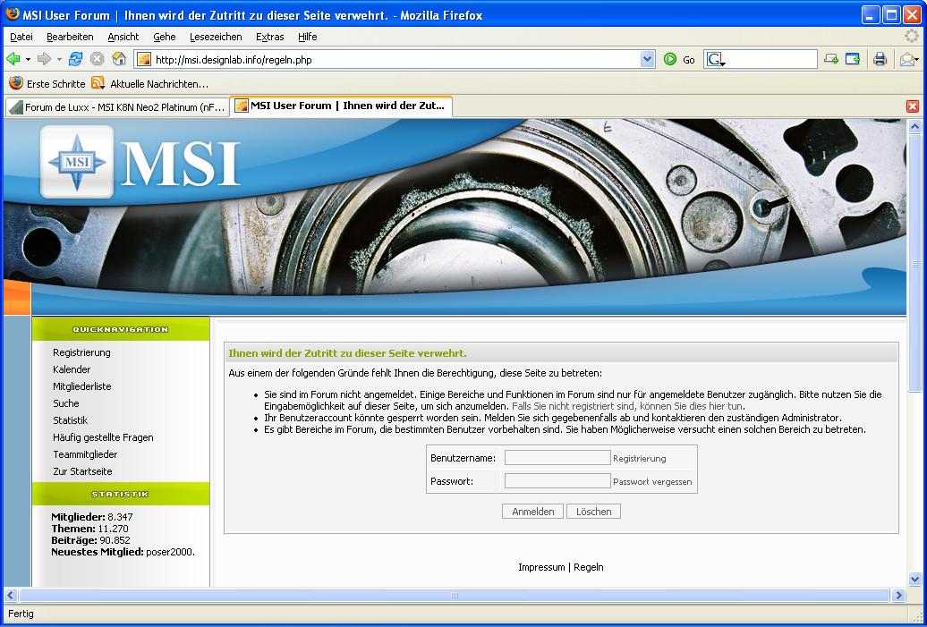Expand the address bar URL dropdown
The width and height of the screenshot is (927, 627).
click(647, 59)
